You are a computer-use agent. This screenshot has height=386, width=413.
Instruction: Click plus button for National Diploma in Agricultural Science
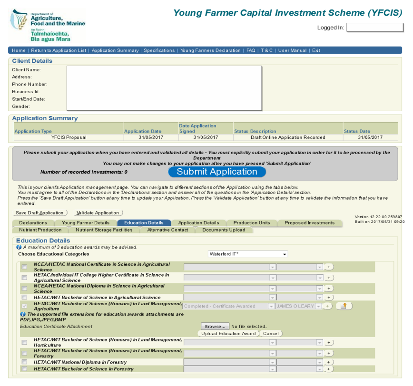pos(329,289)
